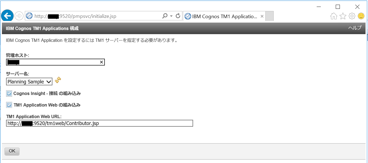The image size is (368, 163).
Task: Open a new browser tab
Action: point(270,16)
